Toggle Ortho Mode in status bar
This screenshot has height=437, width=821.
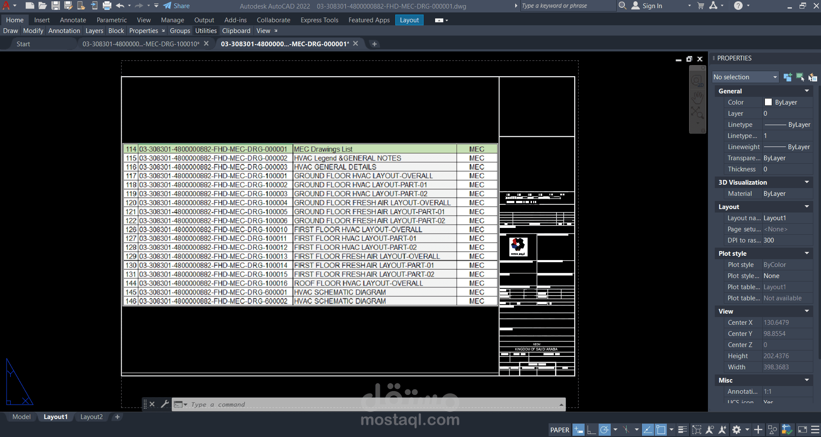591,430
